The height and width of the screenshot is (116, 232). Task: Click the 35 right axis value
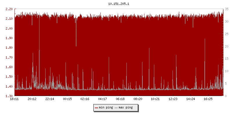(226, 9)
